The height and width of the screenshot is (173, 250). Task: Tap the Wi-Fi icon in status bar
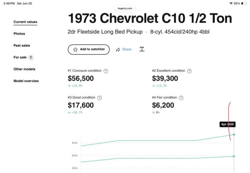tap(231, 3)
